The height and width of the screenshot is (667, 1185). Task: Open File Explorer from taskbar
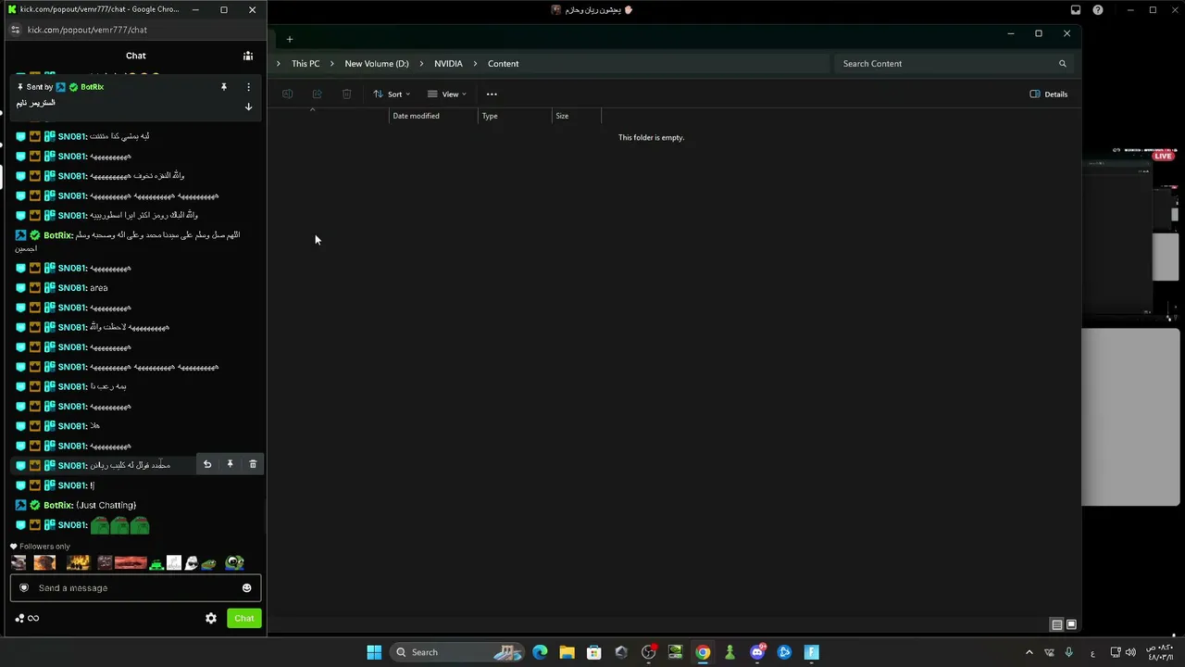(x=567, y=652)
